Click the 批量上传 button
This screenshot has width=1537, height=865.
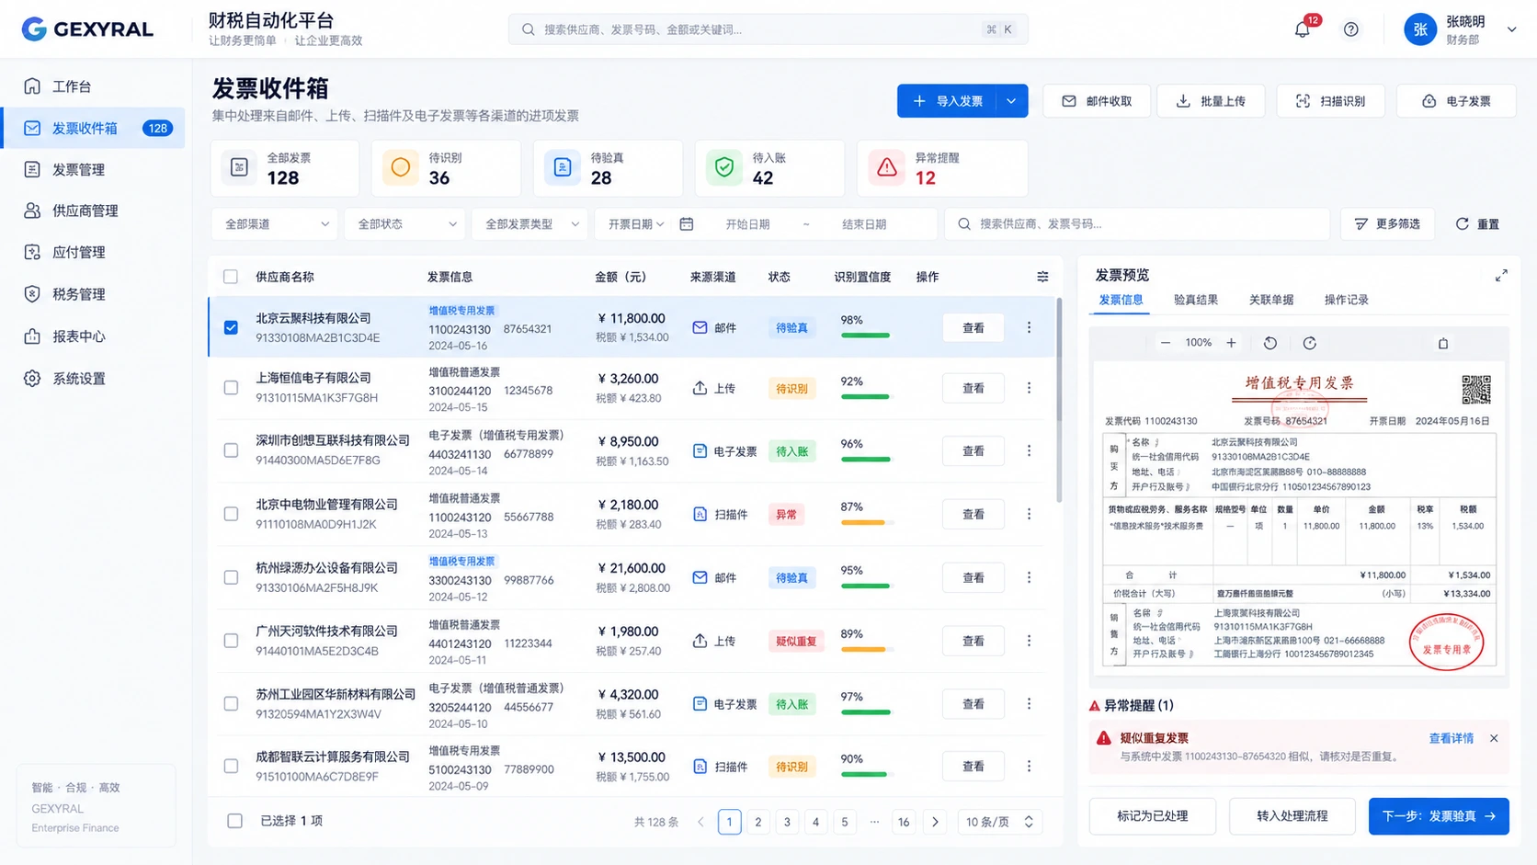click(x=1211, y=101)
